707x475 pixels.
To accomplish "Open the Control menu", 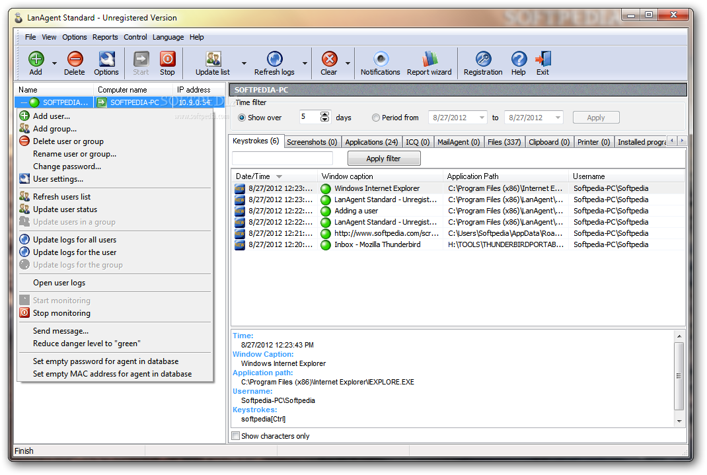I will tap(135, 37).
